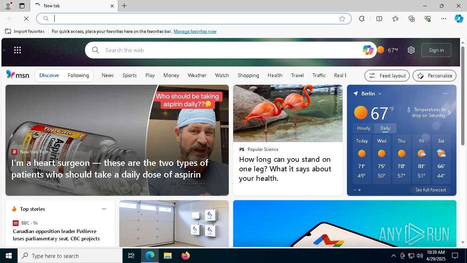Show next weather alert arrow
Screen dimensions: 467x263
pyautogui.click(x=449, y=113)
